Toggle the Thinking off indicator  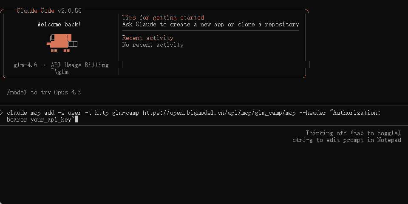click(x=353, y=133)
